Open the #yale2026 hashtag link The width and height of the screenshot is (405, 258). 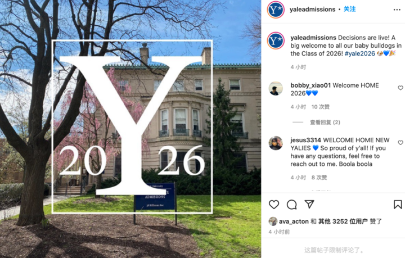360,53
